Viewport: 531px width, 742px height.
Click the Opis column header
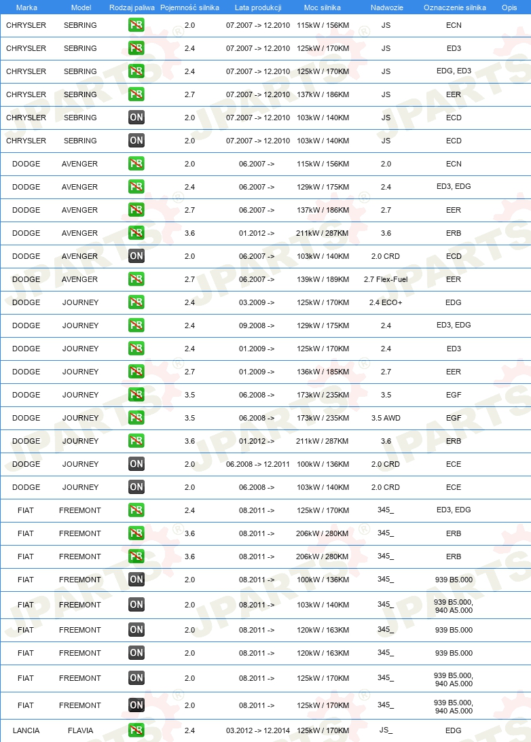(509, 7)
